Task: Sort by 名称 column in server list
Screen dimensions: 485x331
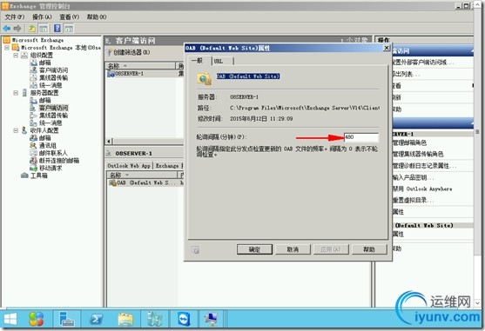Action: [x=141, y=66]
